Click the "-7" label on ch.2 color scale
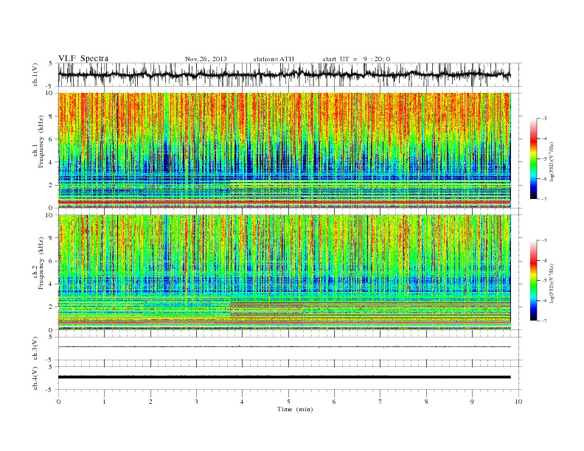Screen dimensions: 584x451 tap(544, 321)
